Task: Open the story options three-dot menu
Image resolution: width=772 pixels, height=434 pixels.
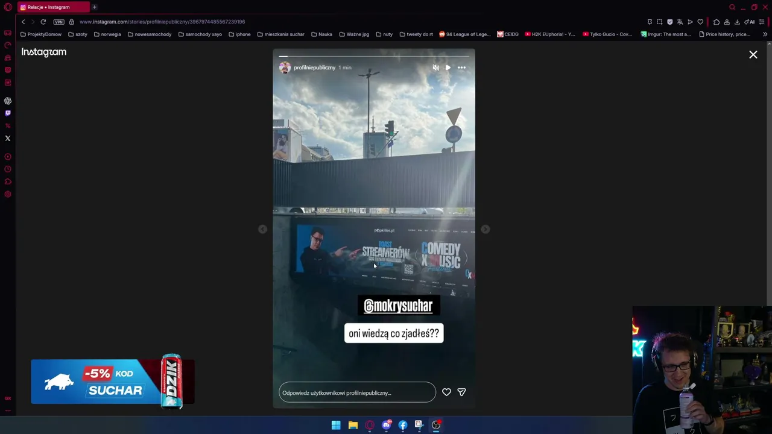Action: pos(461,68)
